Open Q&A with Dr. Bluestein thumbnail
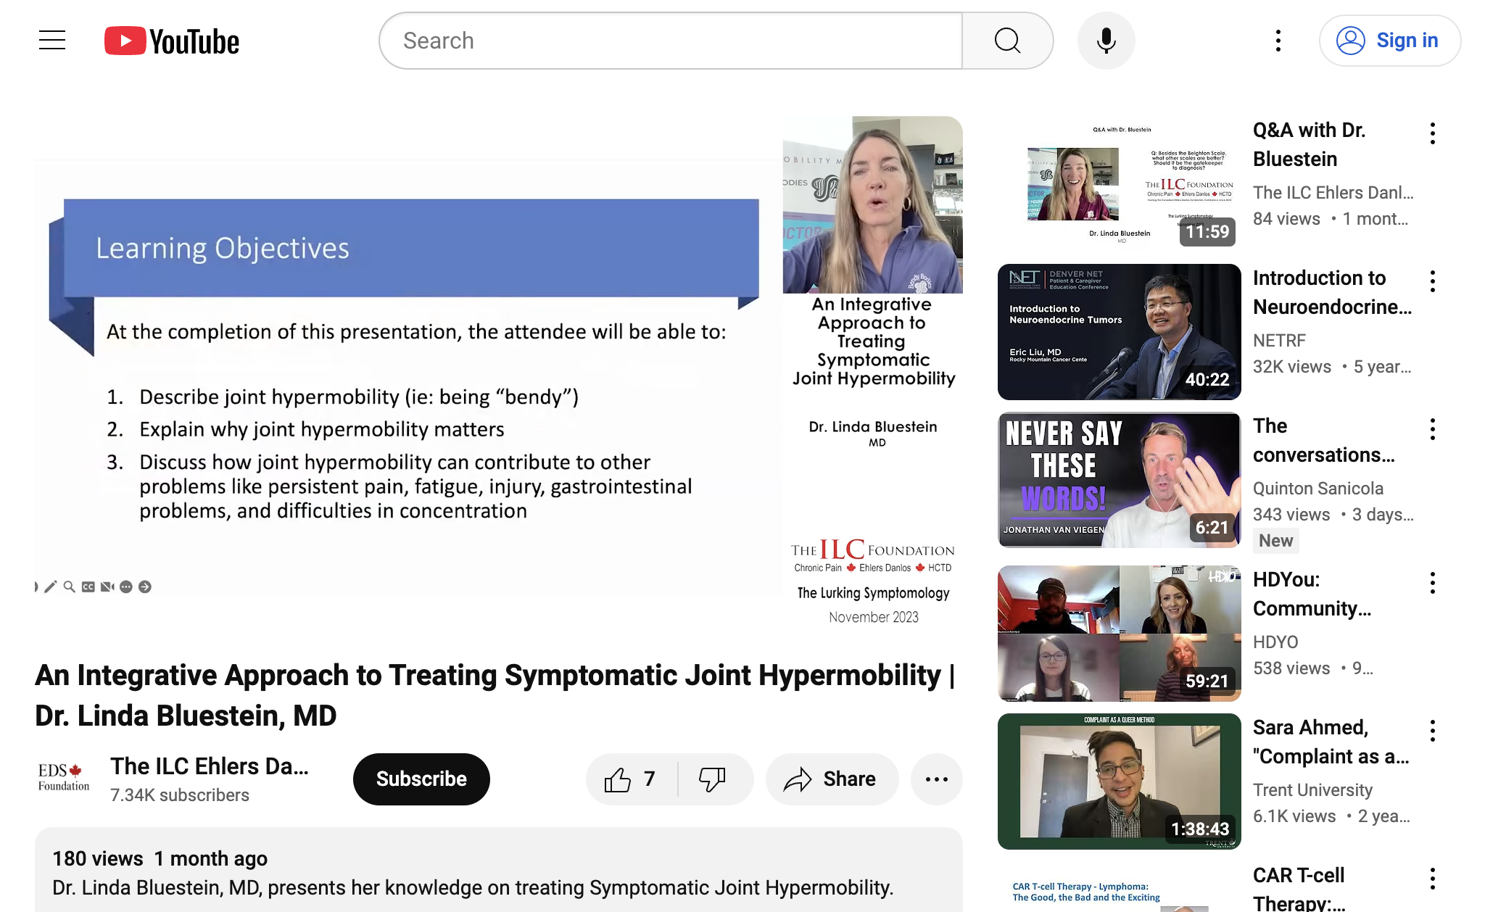The height and width of the screenshot is (912, 1485). pos(1119,184)
